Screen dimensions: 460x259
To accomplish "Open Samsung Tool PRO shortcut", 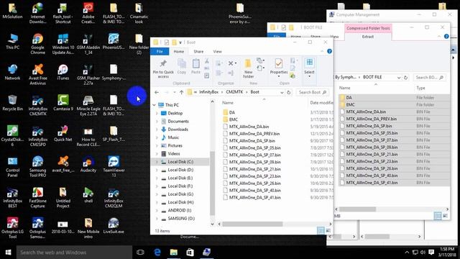I will click(37, 167).
